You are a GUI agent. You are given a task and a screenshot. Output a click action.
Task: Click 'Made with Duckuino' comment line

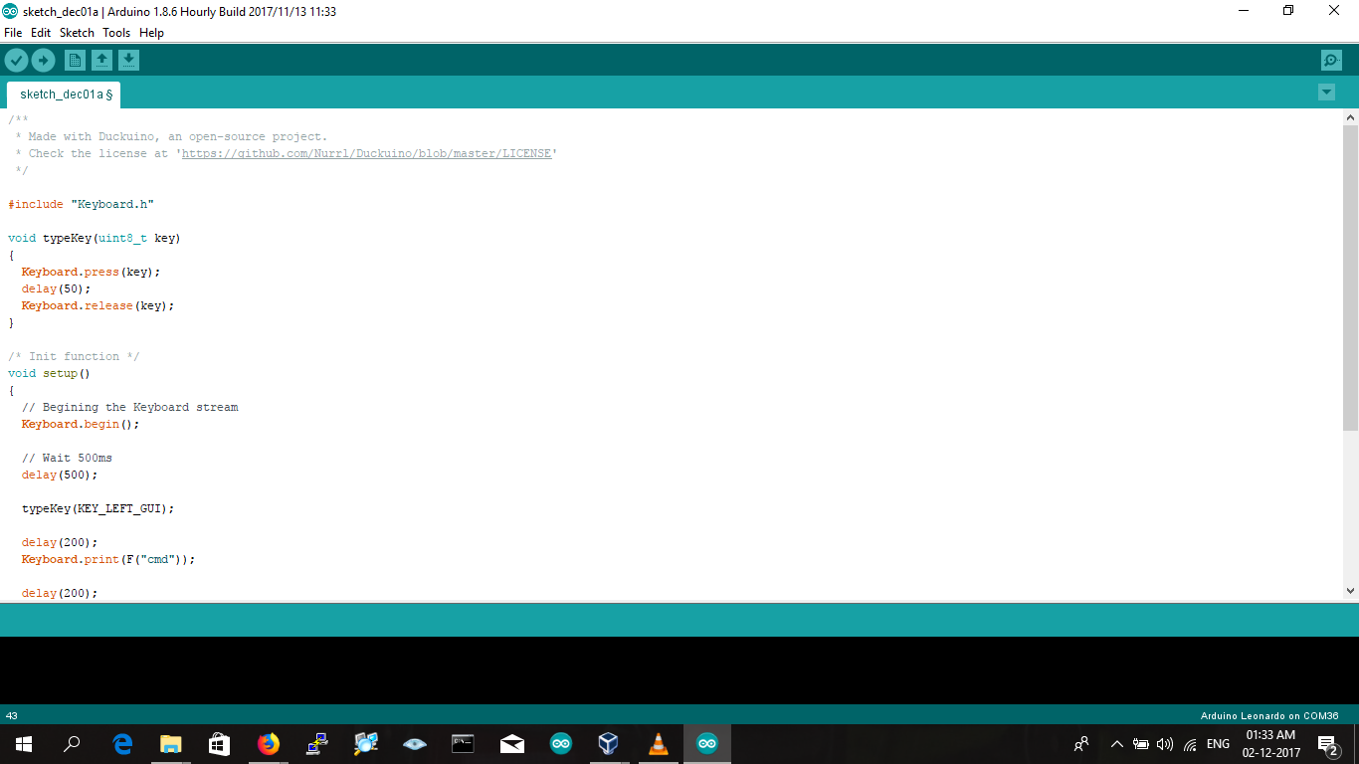point(171,136)
